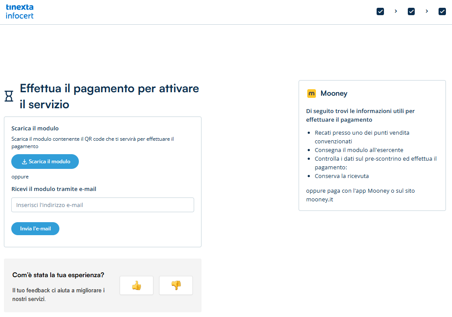Download the form via Scarica il modulo button
The image size is (452, 317).
click(x=45, y=162)
